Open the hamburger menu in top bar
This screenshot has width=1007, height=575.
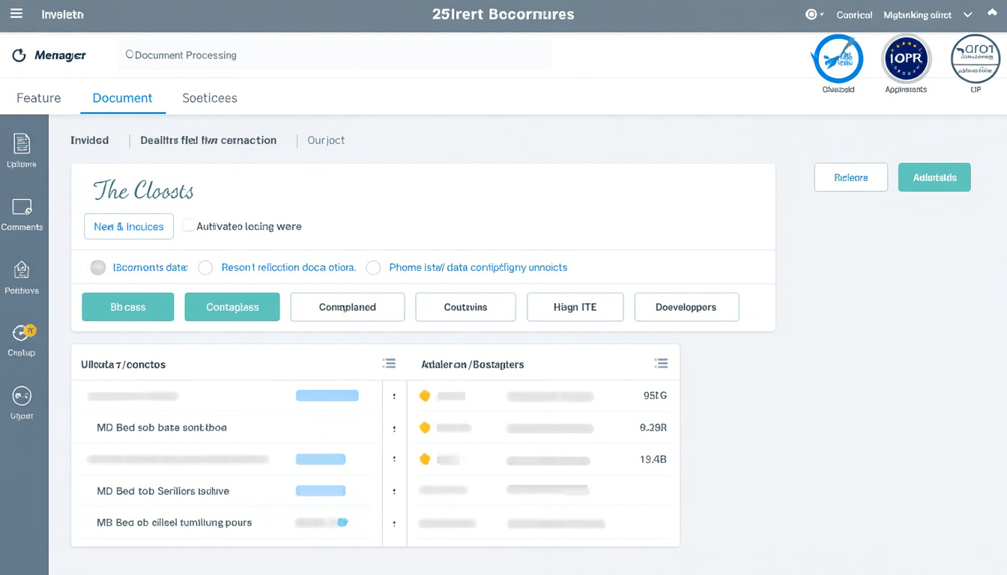[16, 14]
